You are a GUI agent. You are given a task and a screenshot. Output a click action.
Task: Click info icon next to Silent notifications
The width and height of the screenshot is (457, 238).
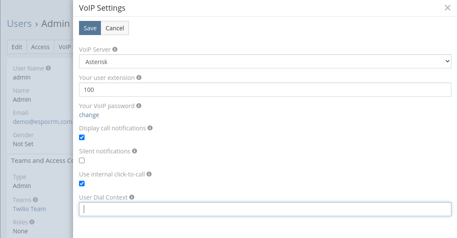coord(135,151)
